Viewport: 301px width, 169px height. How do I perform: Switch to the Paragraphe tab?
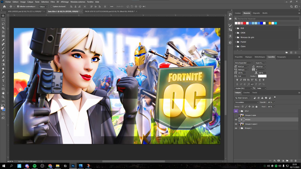pyautogui.click(x=281, y=57)
